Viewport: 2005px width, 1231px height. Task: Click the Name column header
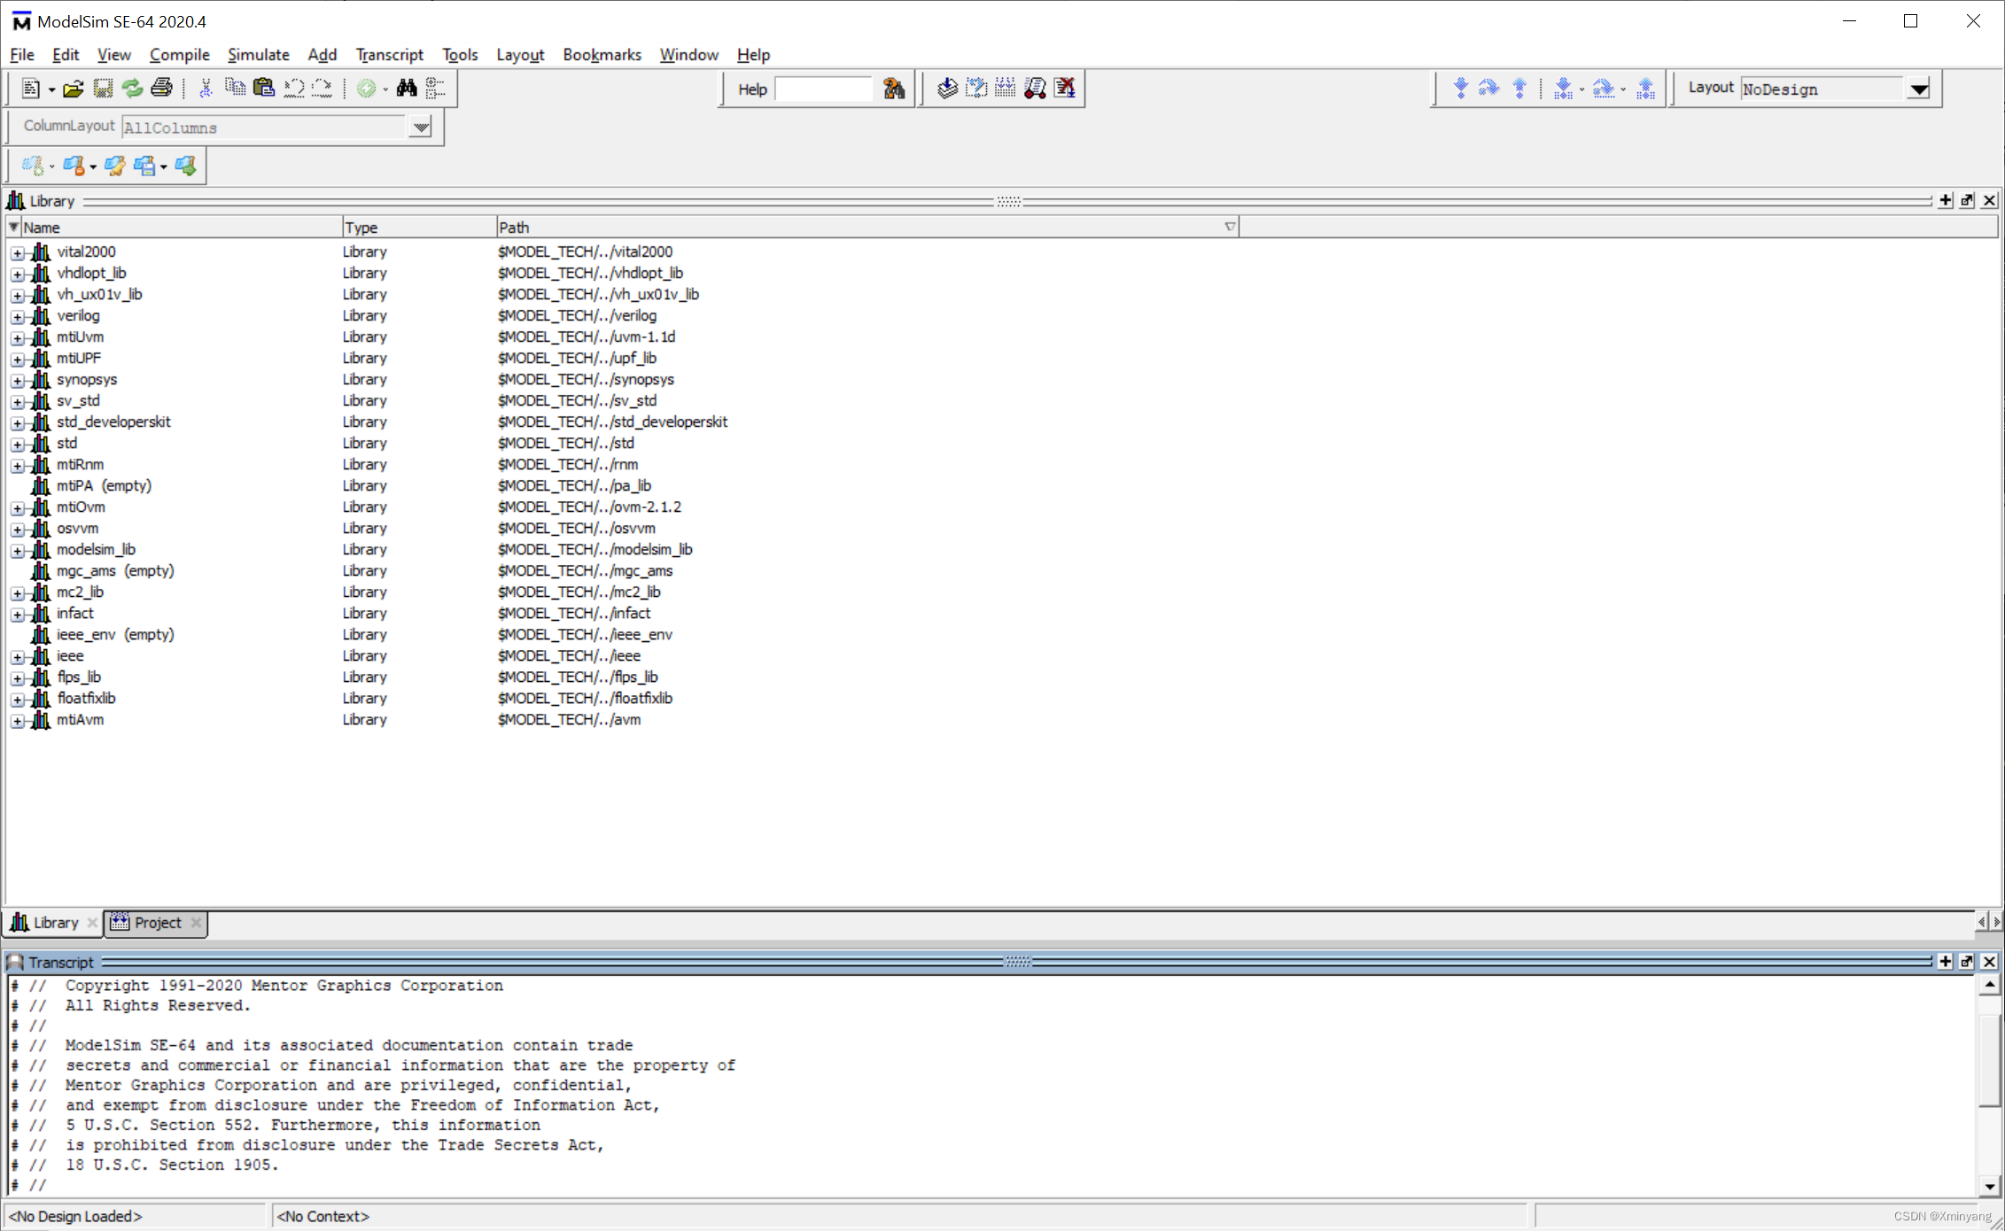(x=181, y=228)
